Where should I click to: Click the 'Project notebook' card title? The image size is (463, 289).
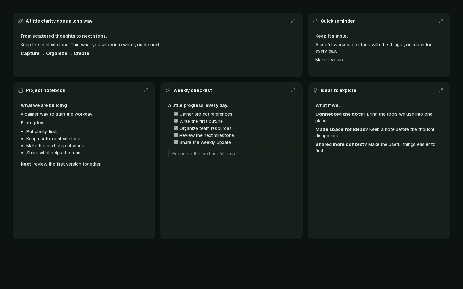[x=45, y=90]
